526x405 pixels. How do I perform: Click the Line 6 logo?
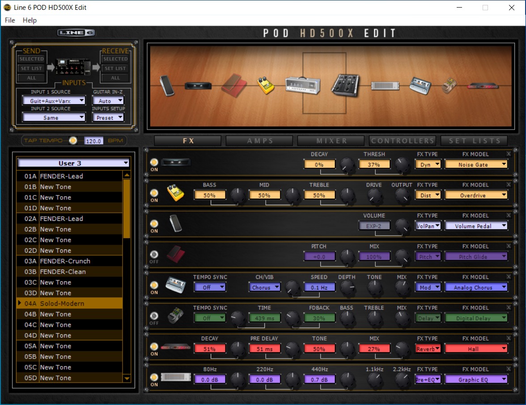[x=76, y=33]
